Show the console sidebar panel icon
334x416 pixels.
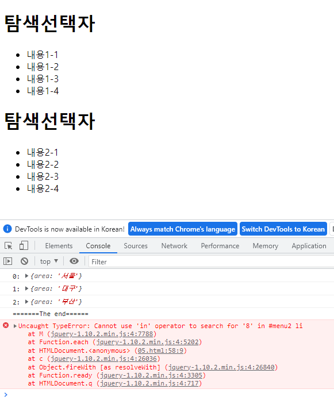(7, 261)
